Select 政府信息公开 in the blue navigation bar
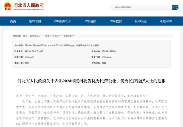Screen dimensions: 183x127 [63, 21]
